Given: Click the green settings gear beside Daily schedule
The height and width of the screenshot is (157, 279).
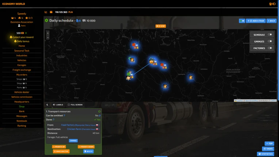Looking at the screenshot, I should coord(46,20).
